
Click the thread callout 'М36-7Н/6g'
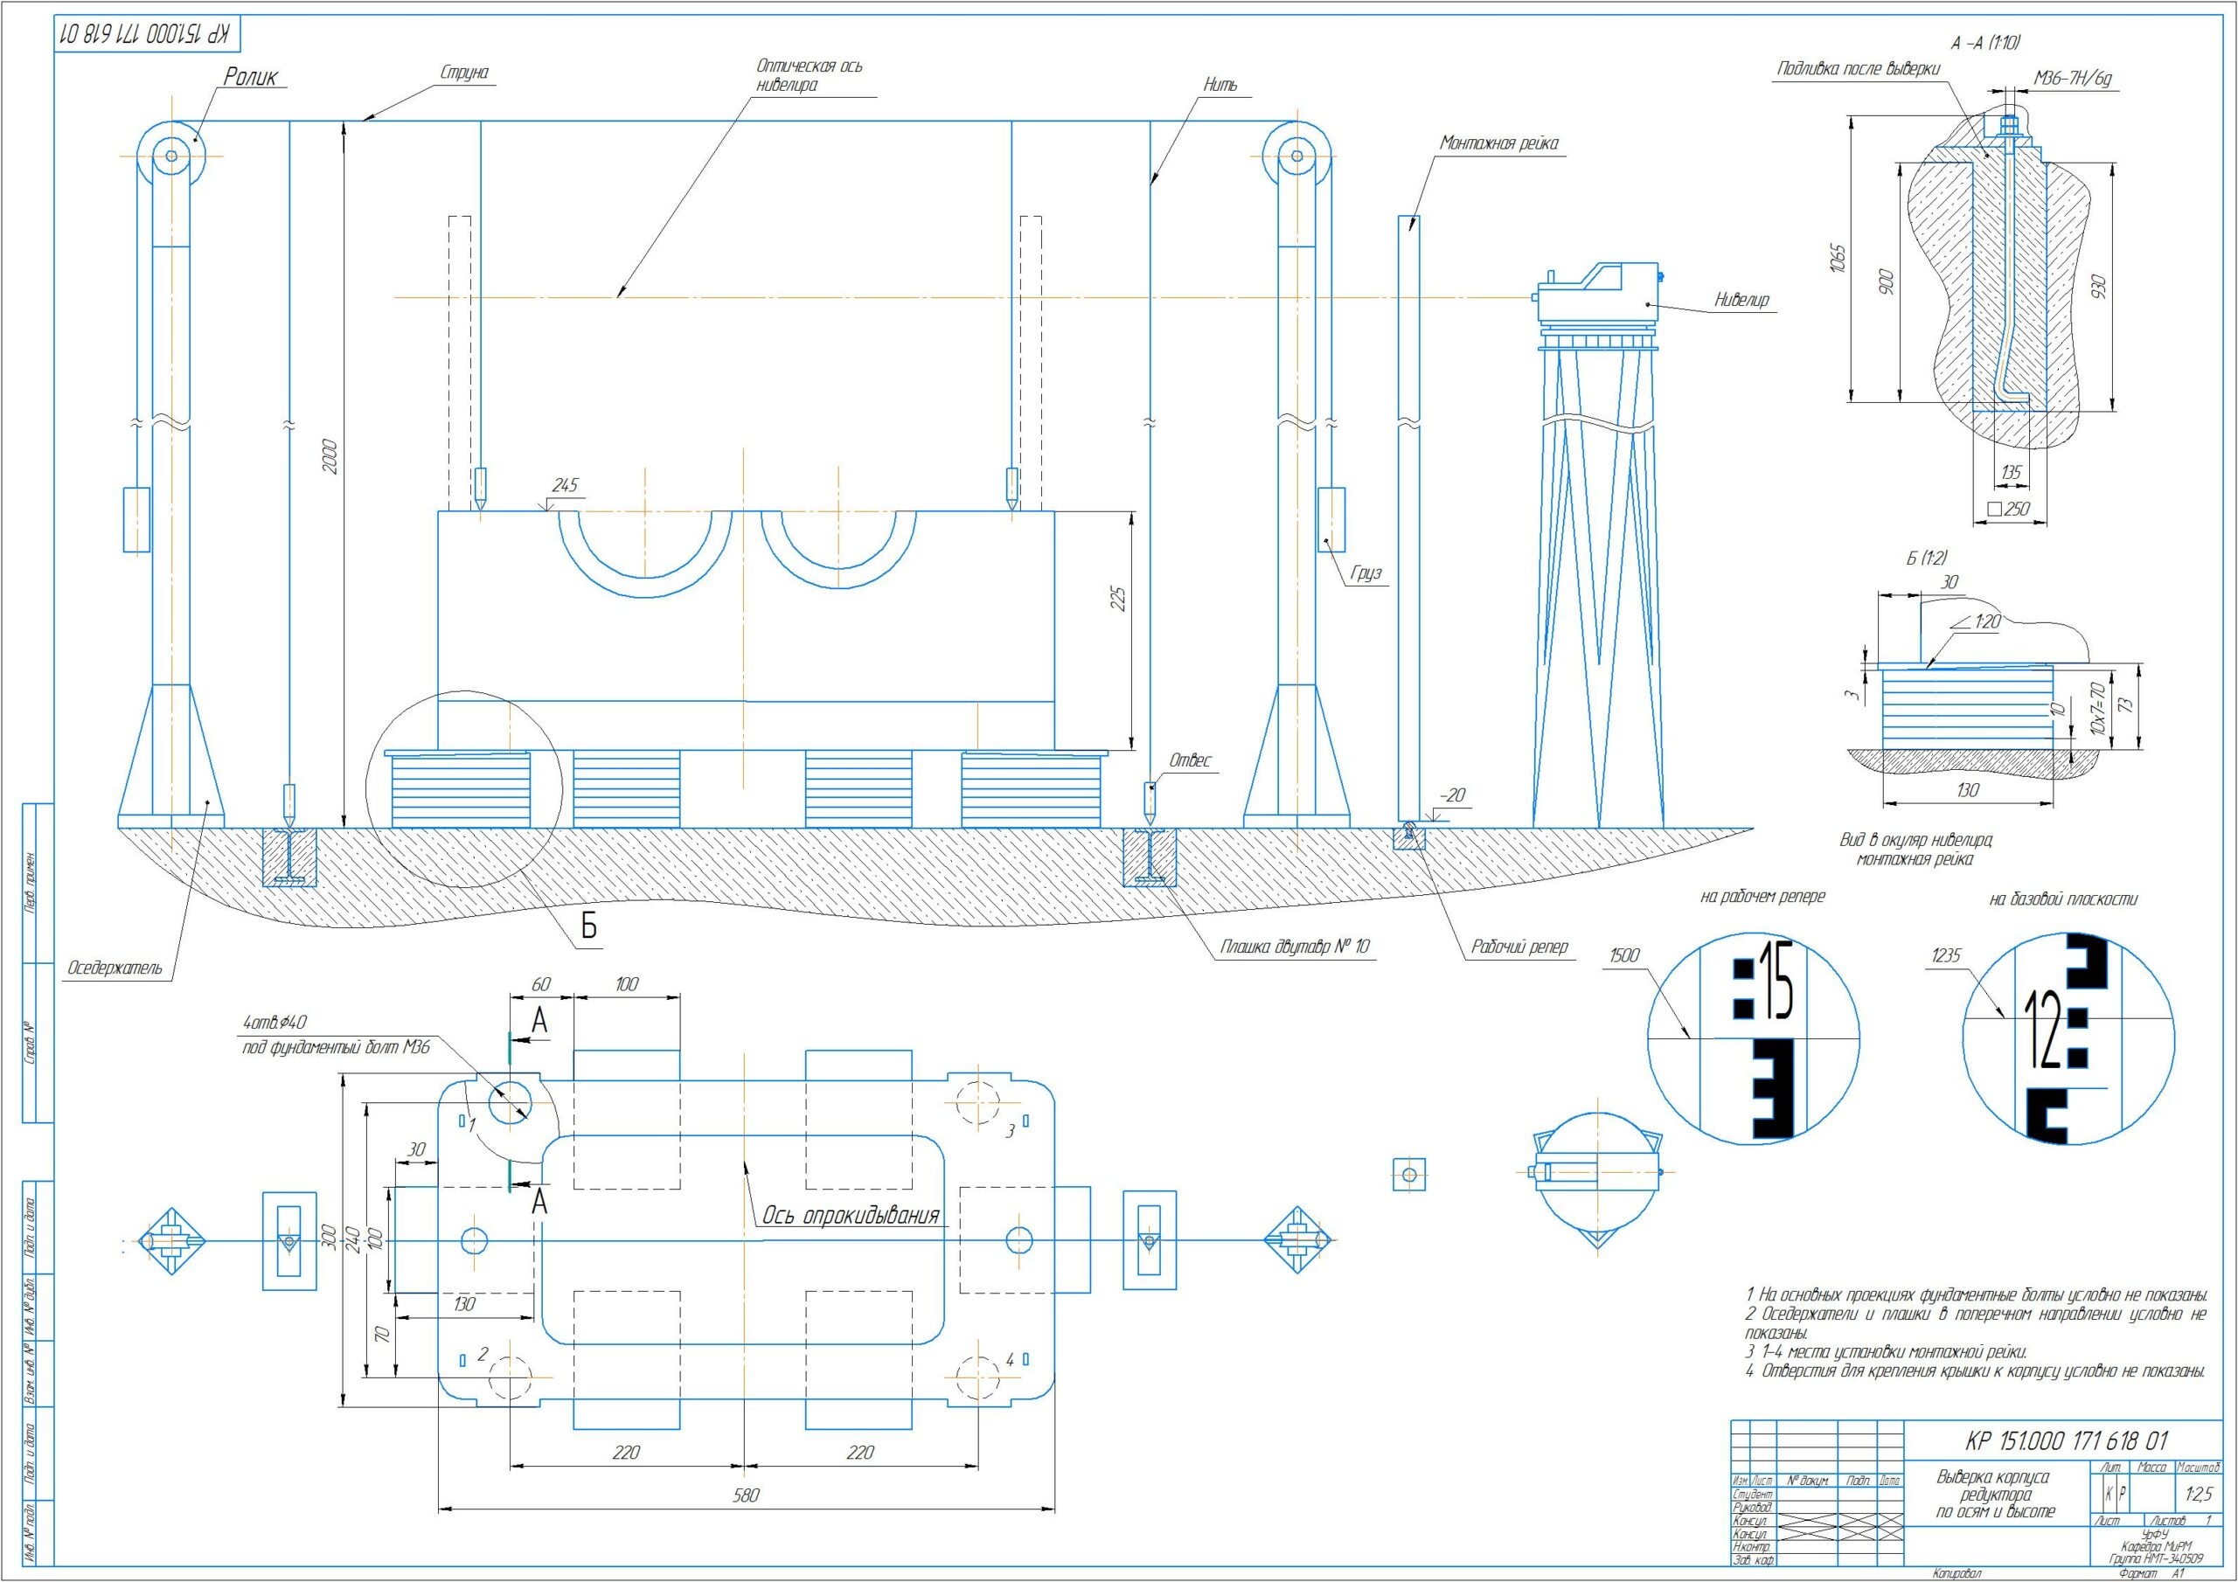point(2072,79)
